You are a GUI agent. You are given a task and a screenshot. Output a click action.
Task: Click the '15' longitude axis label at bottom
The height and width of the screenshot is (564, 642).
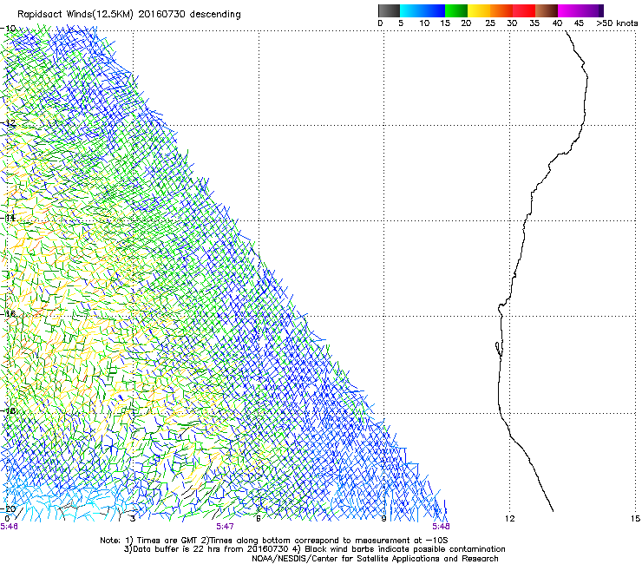click(635, 519)
